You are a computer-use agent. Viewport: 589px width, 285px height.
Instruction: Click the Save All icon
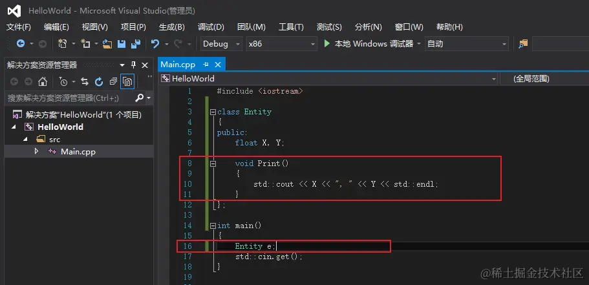(136, 44)
